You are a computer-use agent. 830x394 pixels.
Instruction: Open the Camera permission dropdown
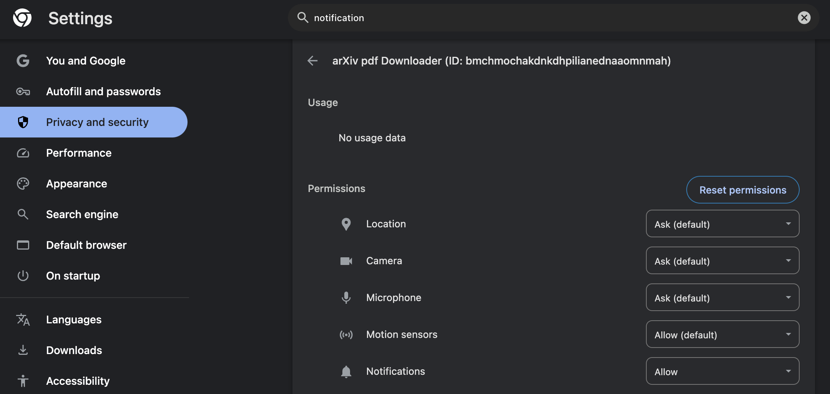[723, 261]
